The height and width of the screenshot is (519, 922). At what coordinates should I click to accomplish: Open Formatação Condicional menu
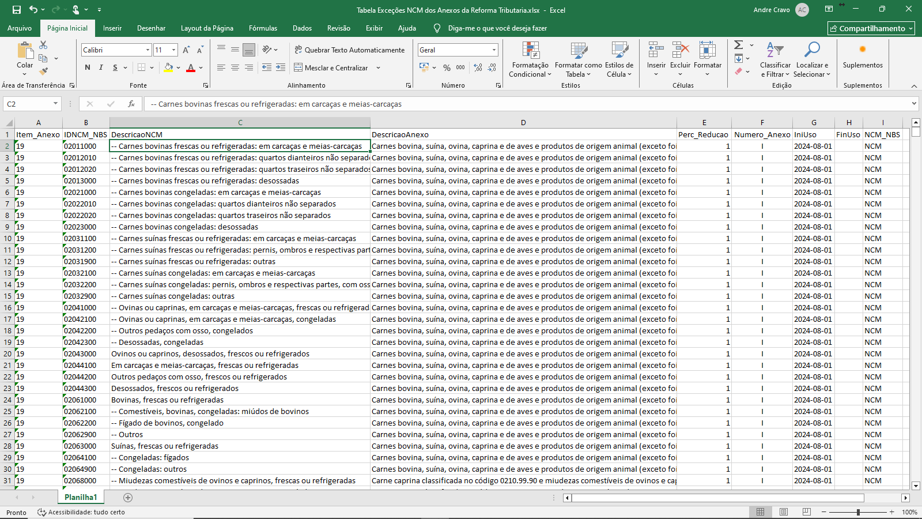point(531,60)
